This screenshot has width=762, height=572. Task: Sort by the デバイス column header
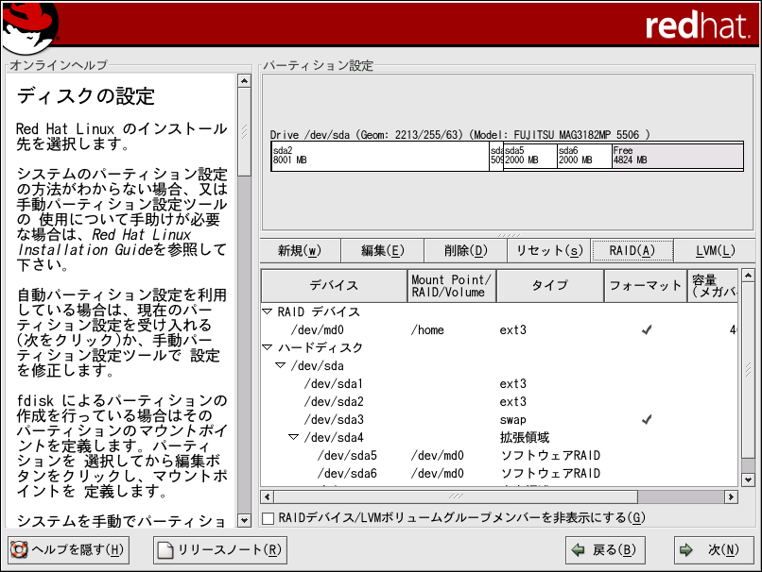[x=333, y=285]
